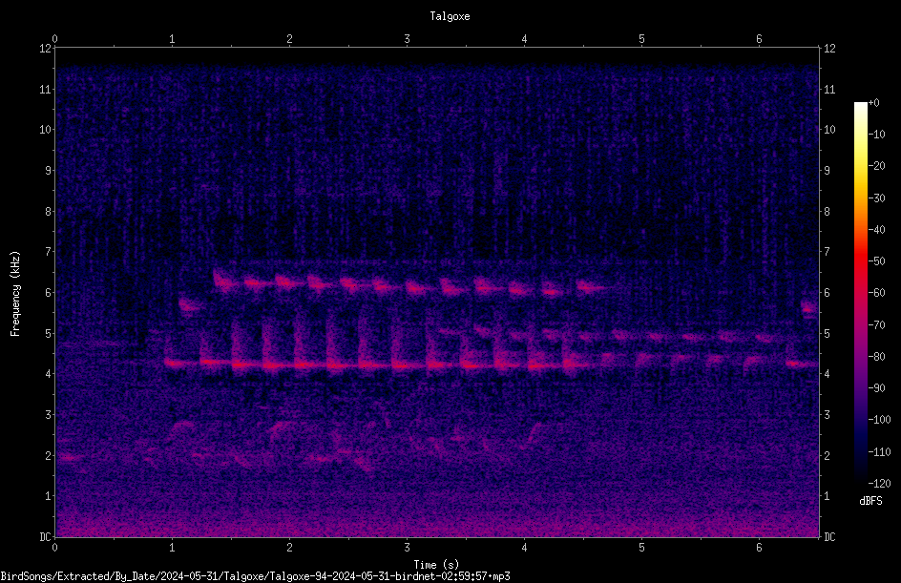Click the Time (s) axis title

436,565
